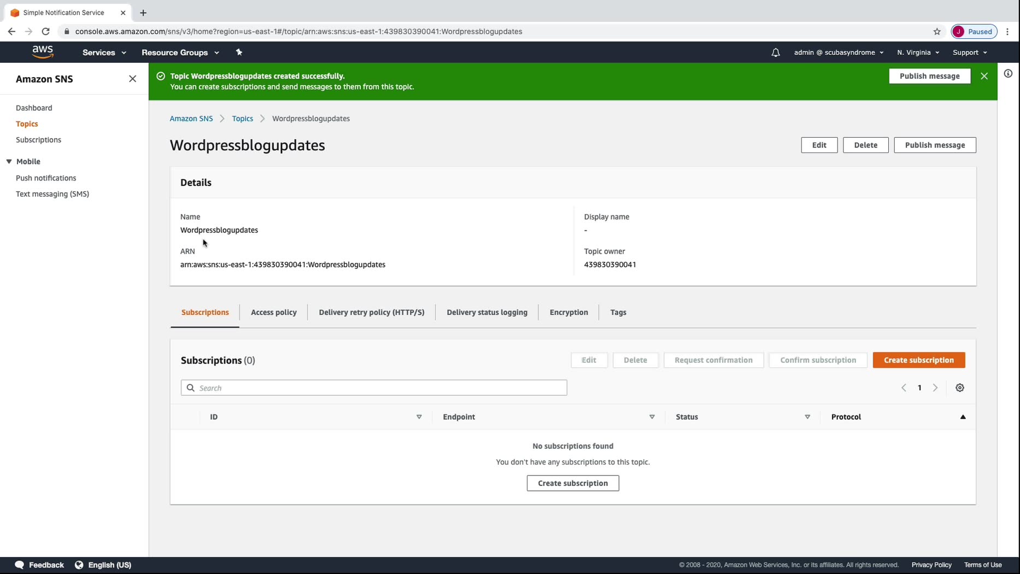Delete the Wordpressblogupdates topic
This screenshot has width=1020, height=574.
point(865,145)
